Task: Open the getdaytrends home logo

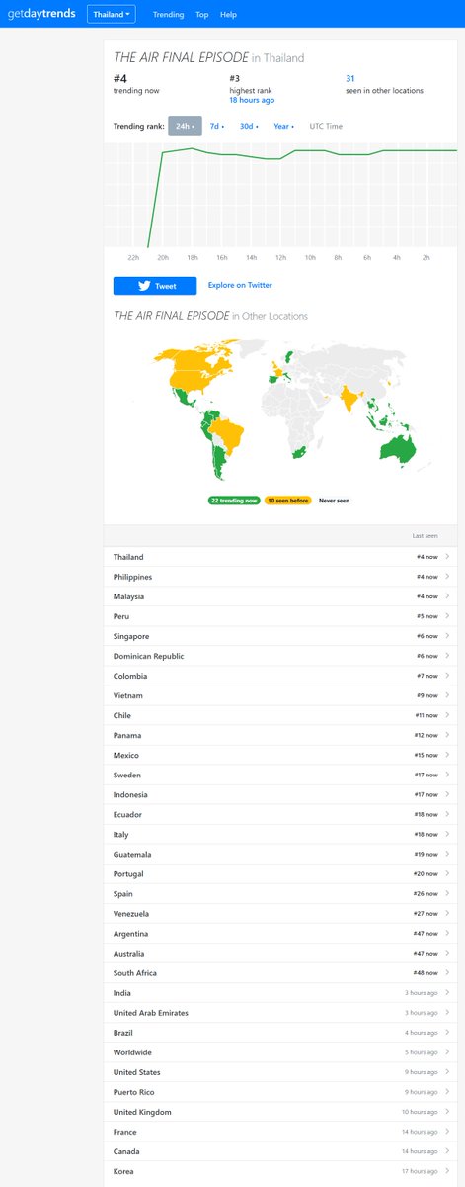Action: [x=40, y=15]
